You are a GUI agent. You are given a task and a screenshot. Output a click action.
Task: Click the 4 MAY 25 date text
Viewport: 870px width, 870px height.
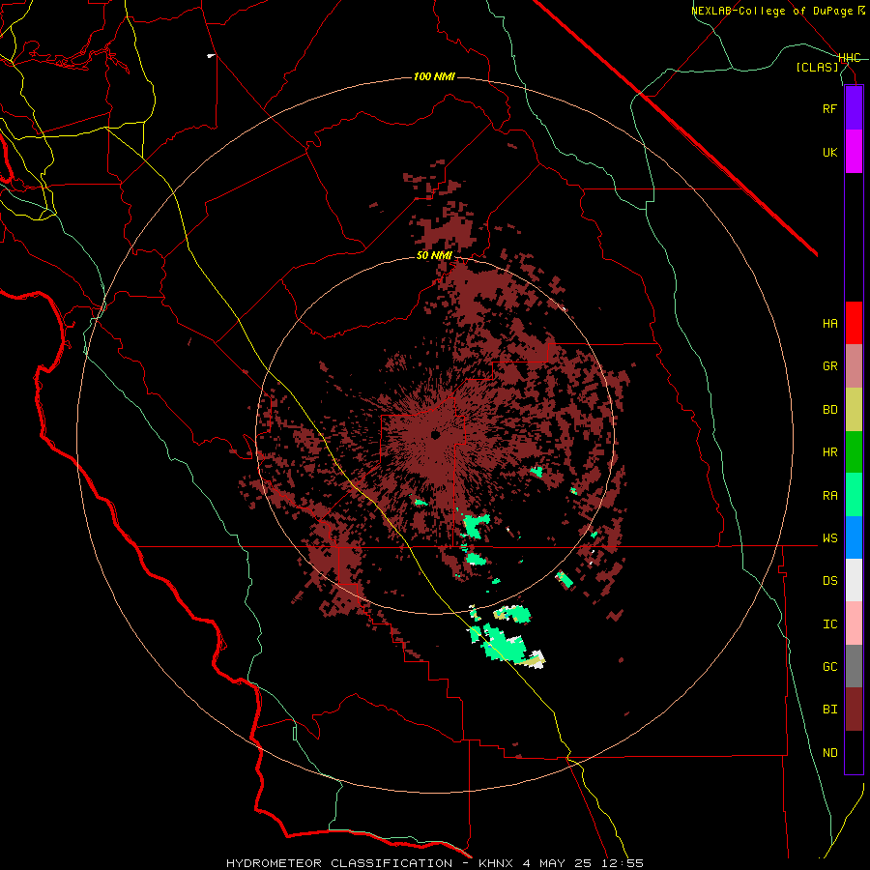pos(557,863)
